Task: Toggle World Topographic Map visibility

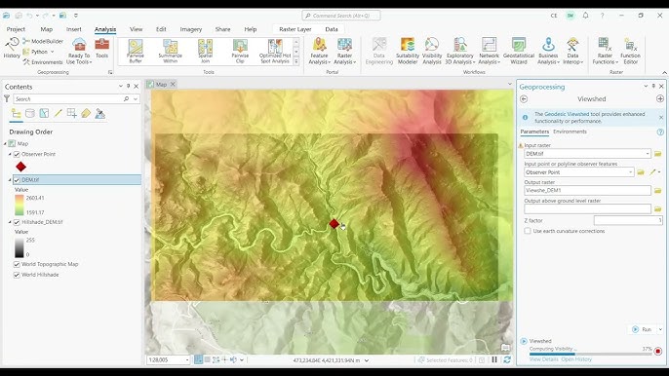Action: (17, 264)
